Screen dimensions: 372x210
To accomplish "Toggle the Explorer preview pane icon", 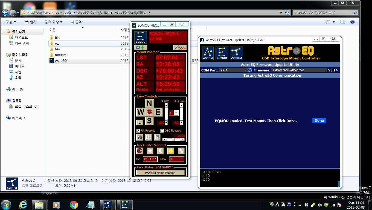I will 343,22.
